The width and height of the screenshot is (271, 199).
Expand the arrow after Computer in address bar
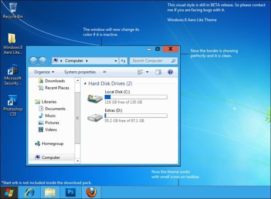87,61
